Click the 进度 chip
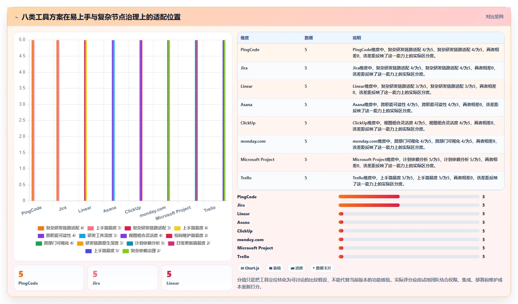518x304 pixels. click(297, 268)
